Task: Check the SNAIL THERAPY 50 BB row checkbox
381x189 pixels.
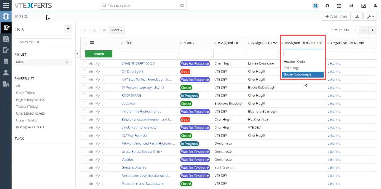Action: click(85, 63)
